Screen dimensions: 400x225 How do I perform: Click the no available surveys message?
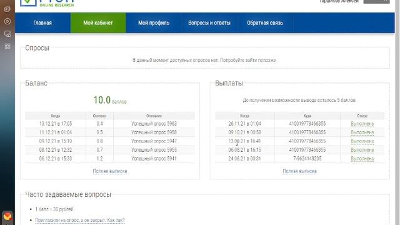point(204,60)
